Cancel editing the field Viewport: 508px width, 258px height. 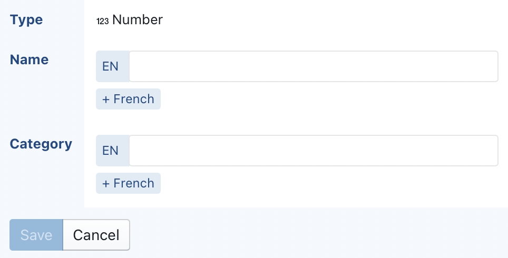tap(96, 235)
